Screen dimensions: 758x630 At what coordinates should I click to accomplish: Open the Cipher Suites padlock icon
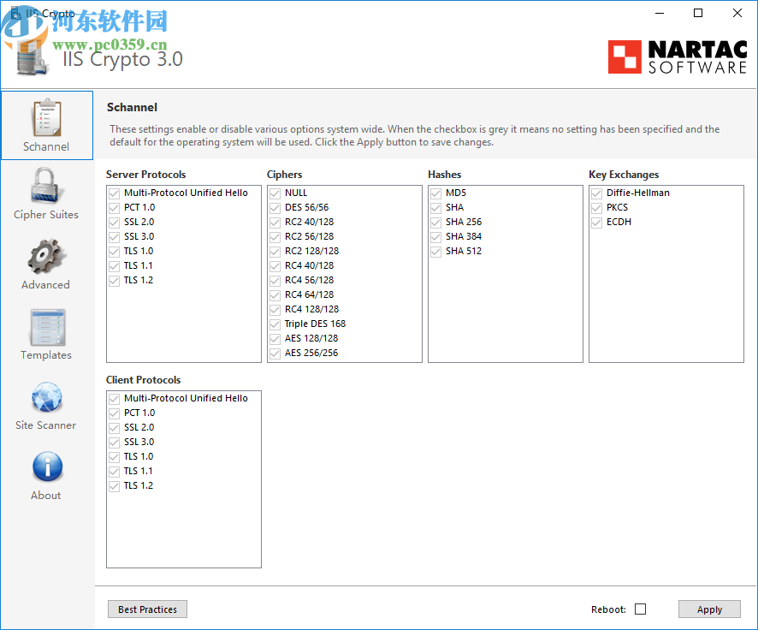click(x=45, y=186)
